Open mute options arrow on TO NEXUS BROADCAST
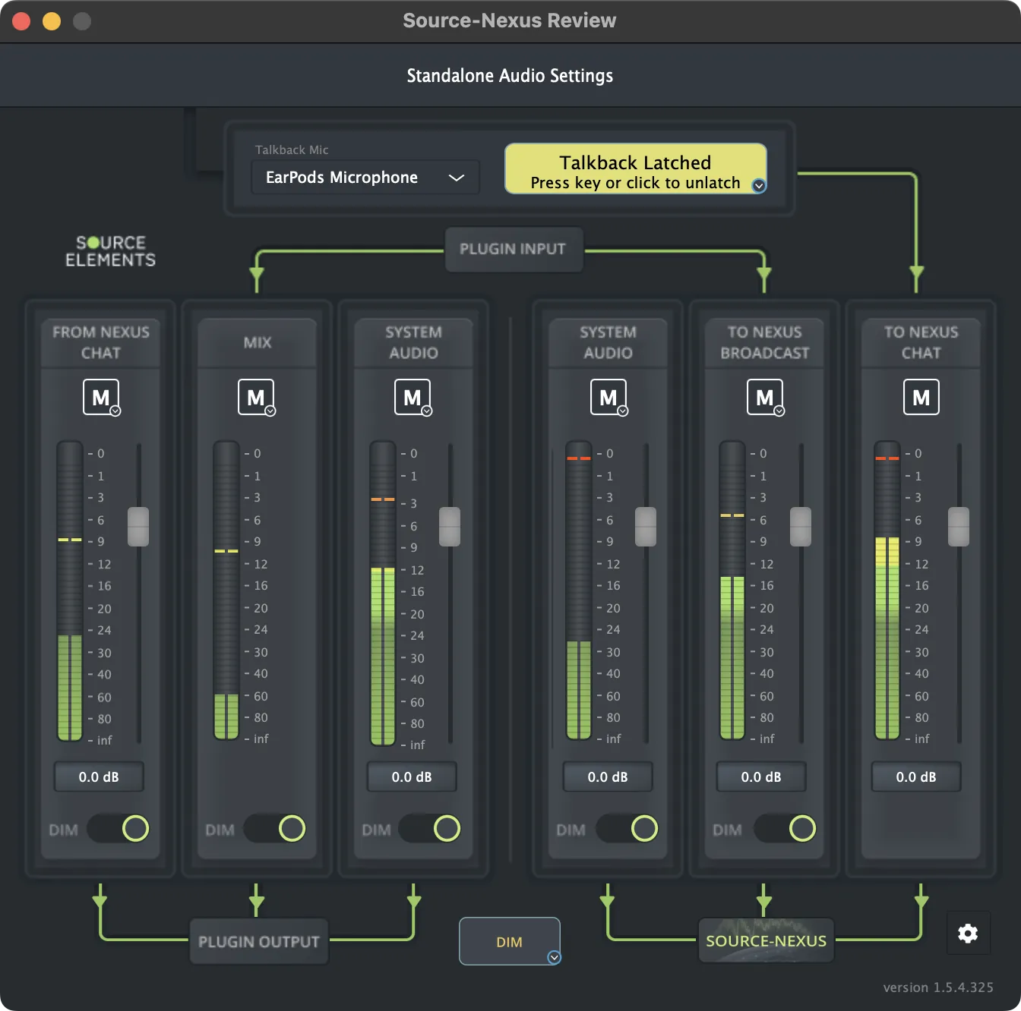Viewport: 1021px width, 1011px height. point(779,411)
